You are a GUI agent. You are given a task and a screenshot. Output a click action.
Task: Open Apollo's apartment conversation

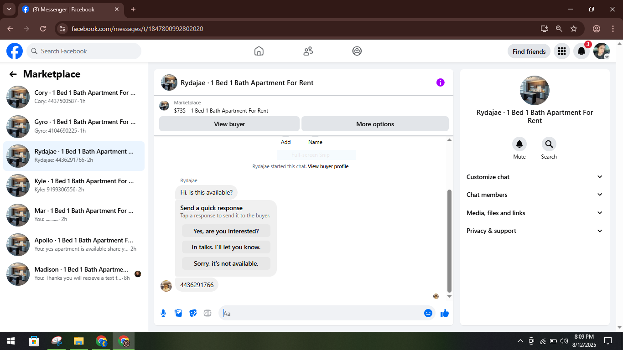pos(74,245)
